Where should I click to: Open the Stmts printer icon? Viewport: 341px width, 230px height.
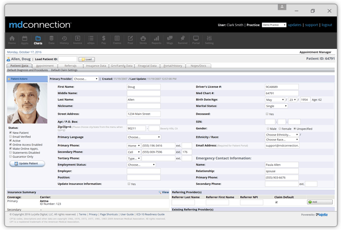point(143,40)
